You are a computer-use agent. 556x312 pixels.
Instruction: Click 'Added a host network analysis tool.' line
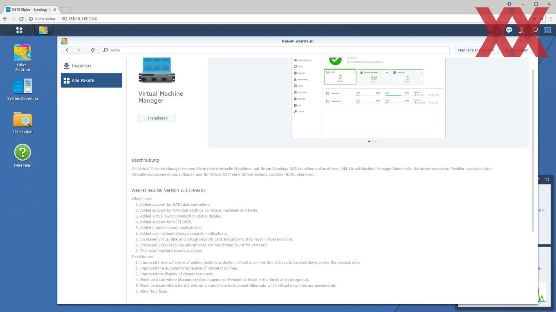(171, 228)
